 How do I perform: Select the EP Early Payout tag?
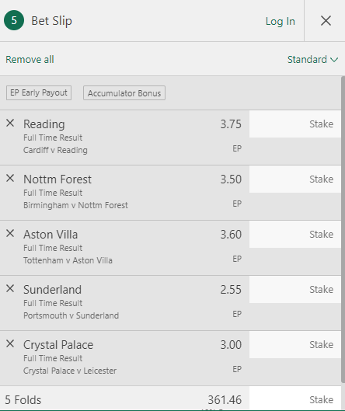pos(39,92)
